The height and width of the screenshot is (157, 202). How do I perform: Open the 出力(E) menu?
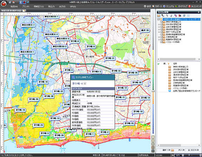click(x=62, y=6)
